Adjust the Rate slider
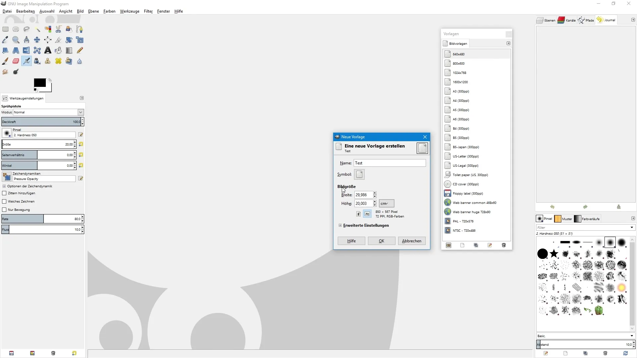 [x=41, y=219]
